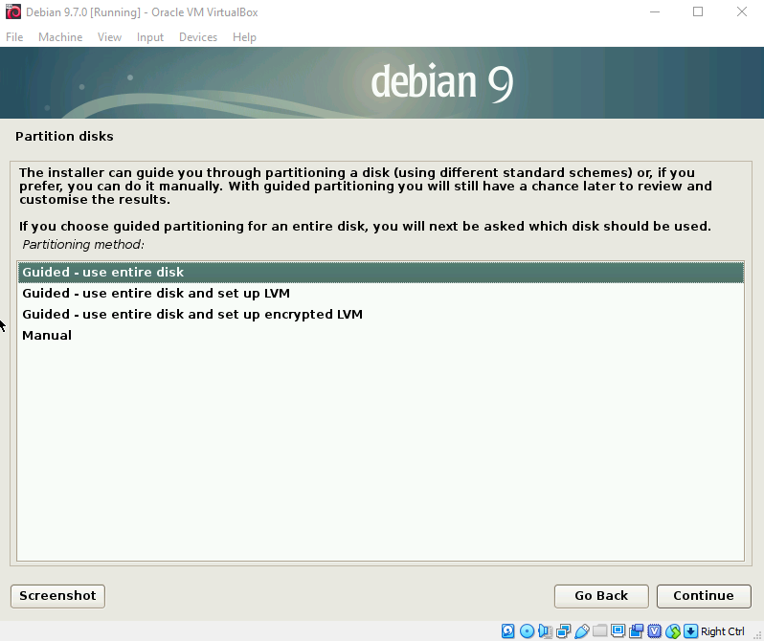Open the File menu

(x=14, y=37)
